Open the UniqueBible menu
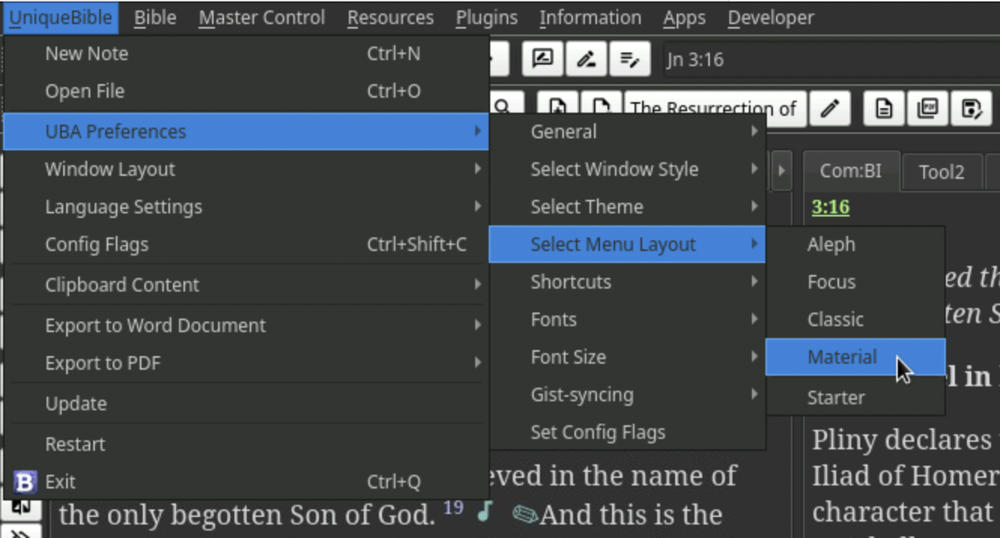The image size is (1000, 538). pos(61,17)
